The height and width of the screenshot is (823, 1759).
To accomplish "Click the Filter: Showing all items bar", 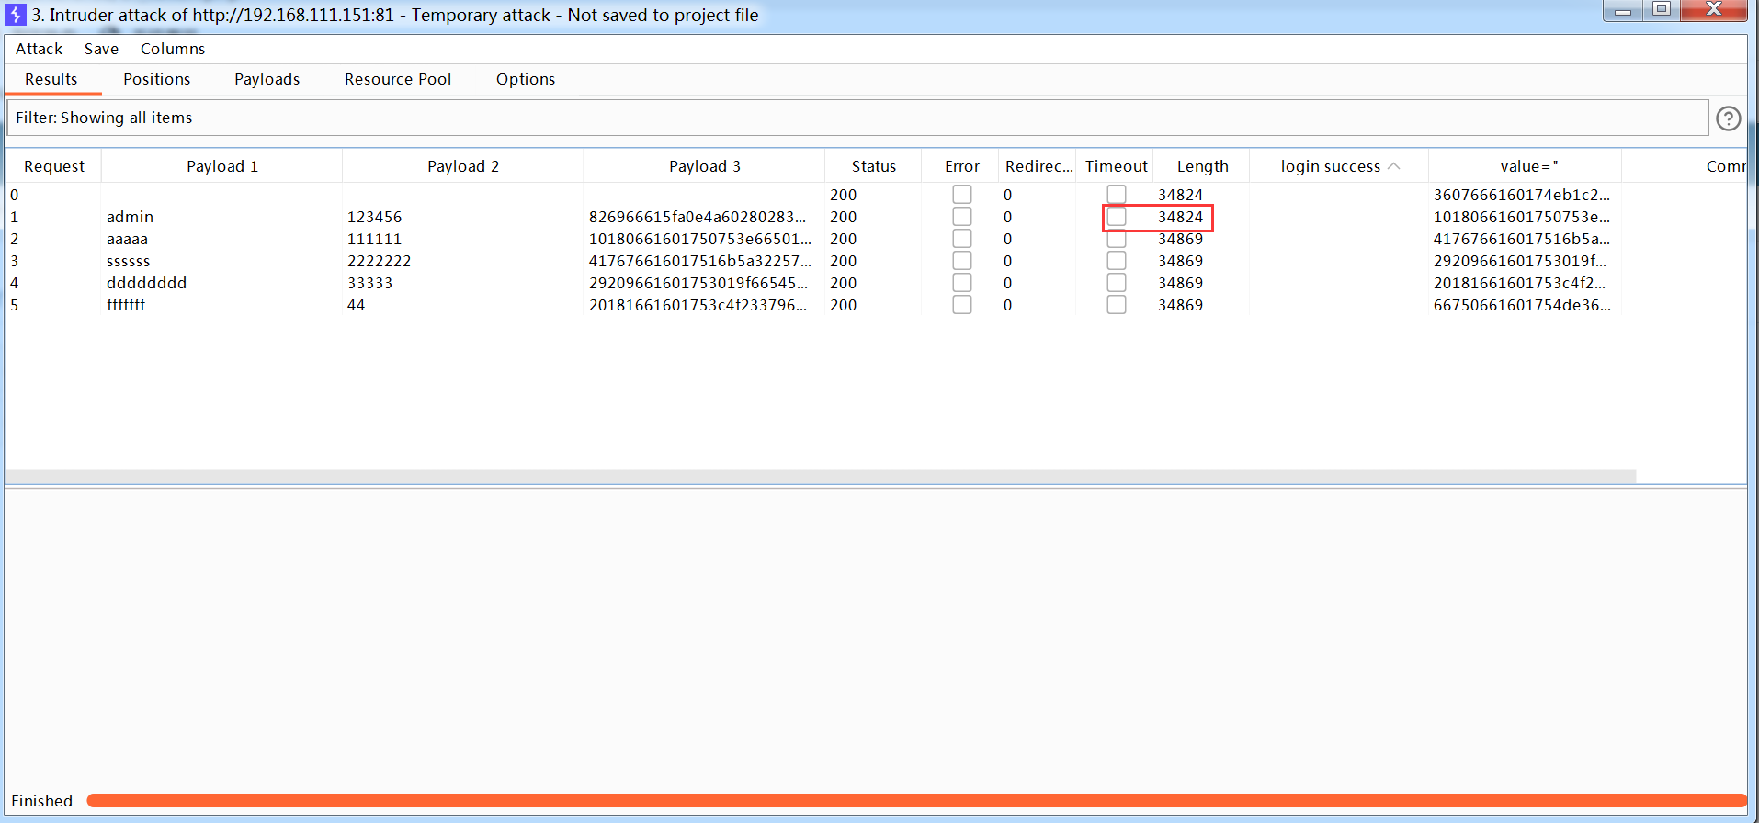I will pyautogui.click(x=855, y=118).
